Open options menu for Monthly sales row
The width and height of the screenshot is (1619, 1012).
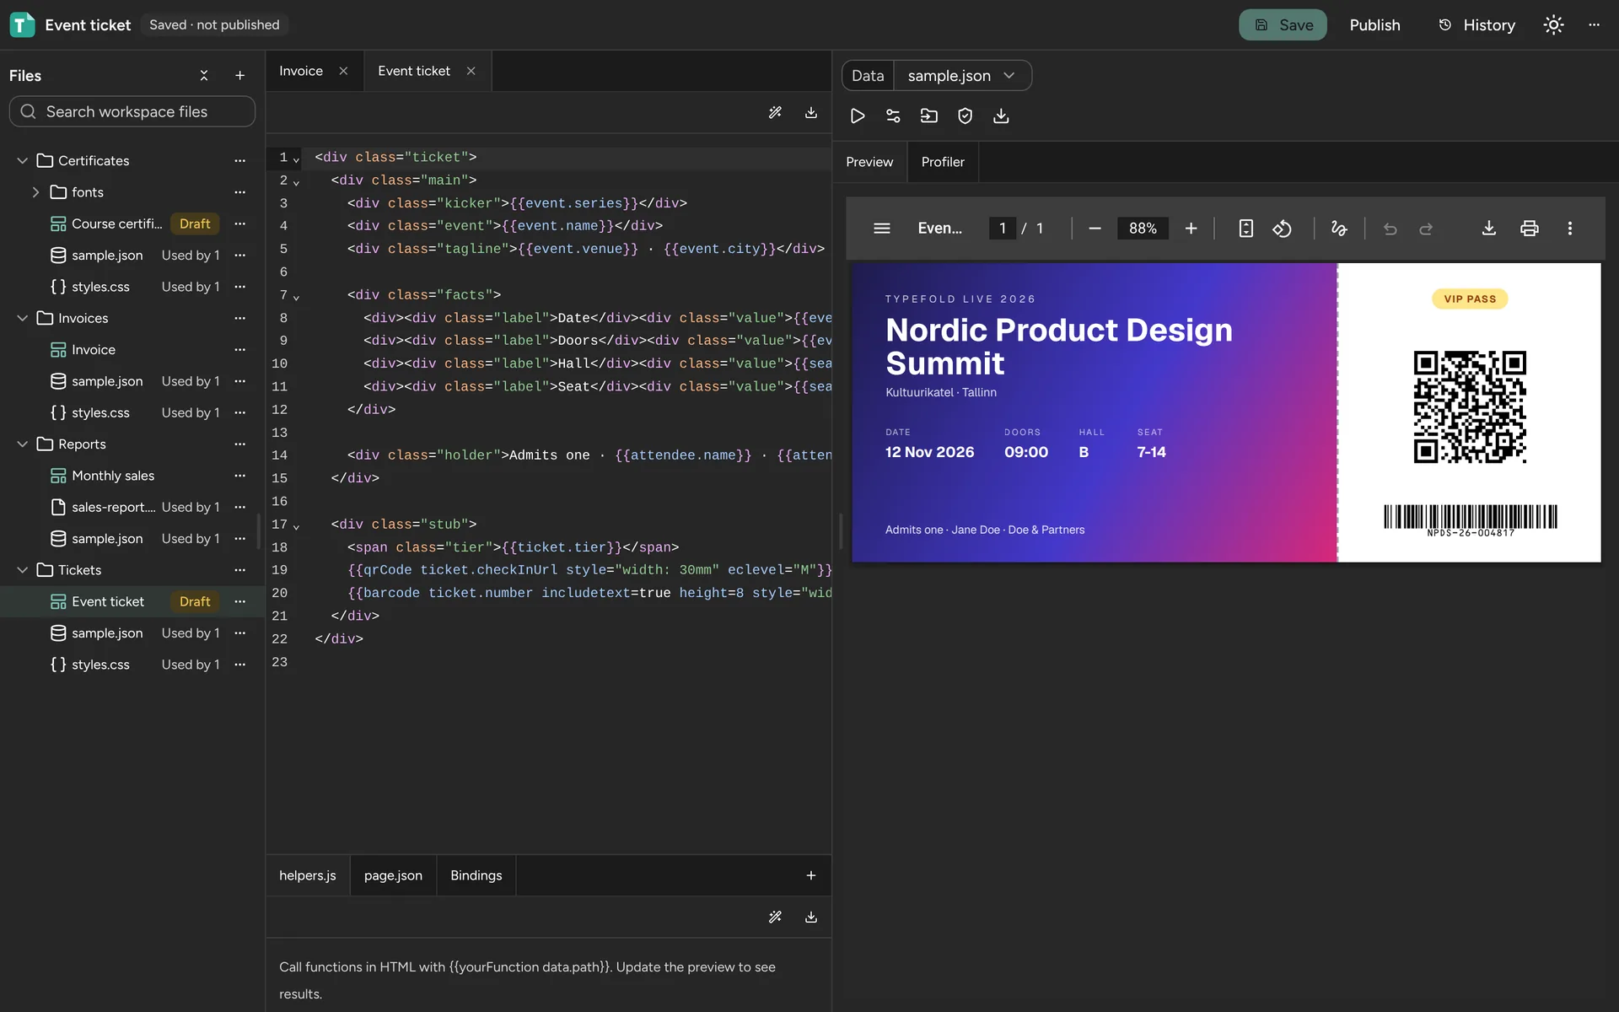(x=239, y=476)
